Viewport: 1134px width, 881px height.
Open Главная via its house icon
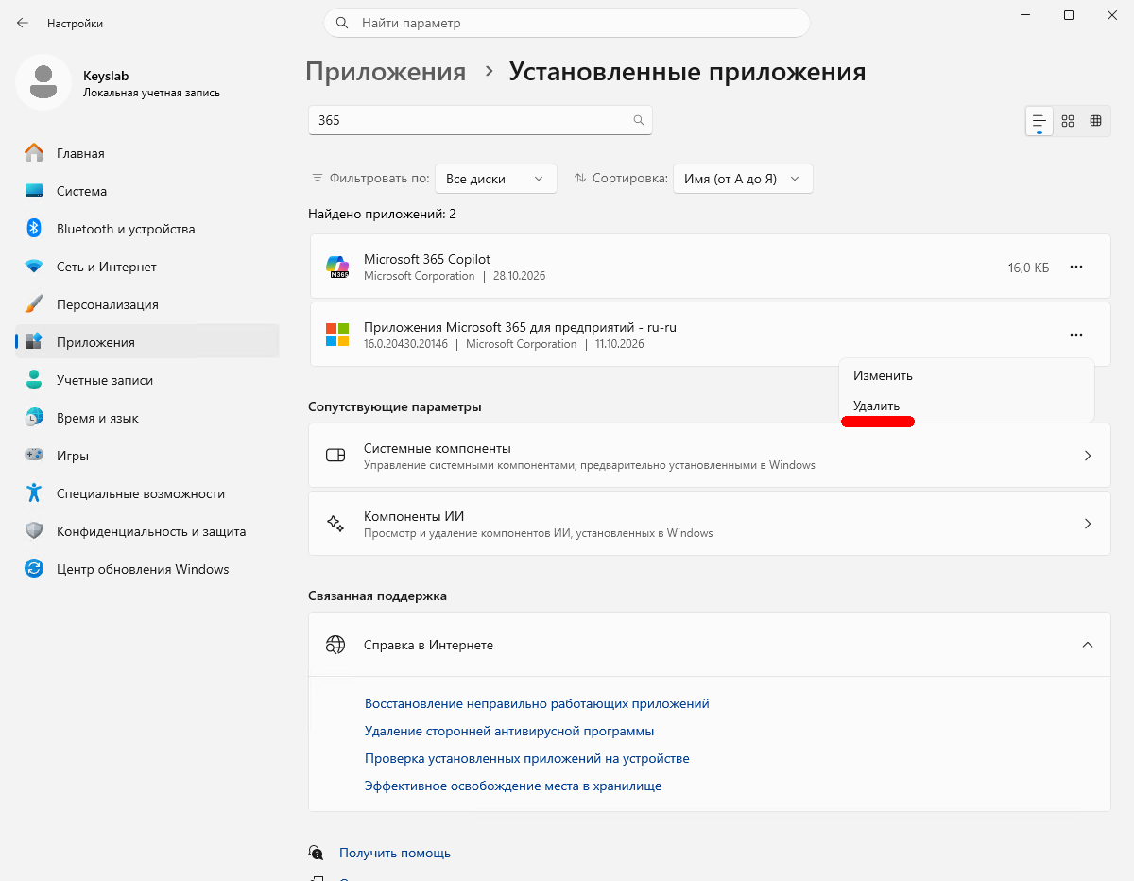point(34,153)
